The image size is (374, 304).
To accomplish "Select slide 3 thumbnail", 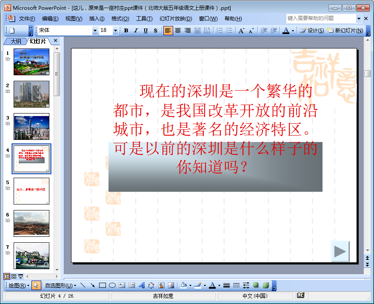I will [x=31, y=126].
